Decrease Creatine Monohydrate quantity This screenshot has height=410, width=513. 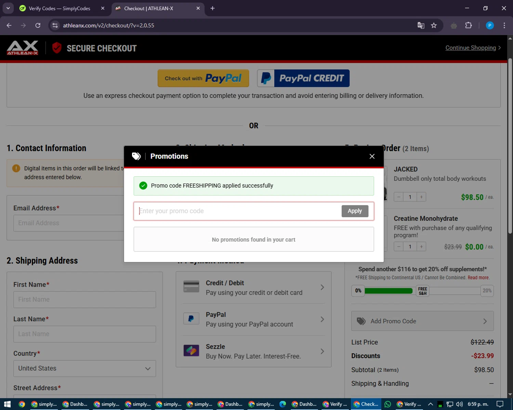click(398, 246)
